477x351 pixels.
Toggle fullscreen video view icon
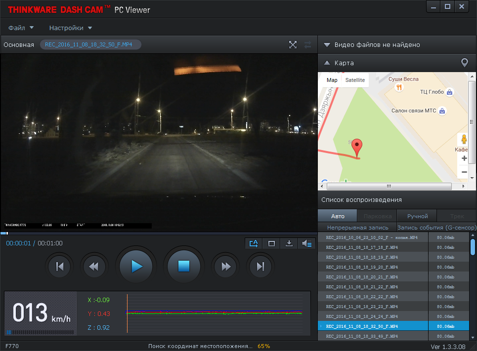293,45
